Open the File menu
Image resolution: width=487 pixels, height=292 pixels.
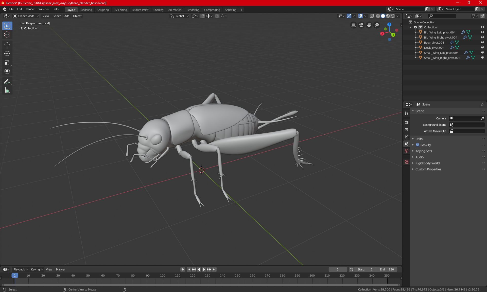click(x=11, y=9)
